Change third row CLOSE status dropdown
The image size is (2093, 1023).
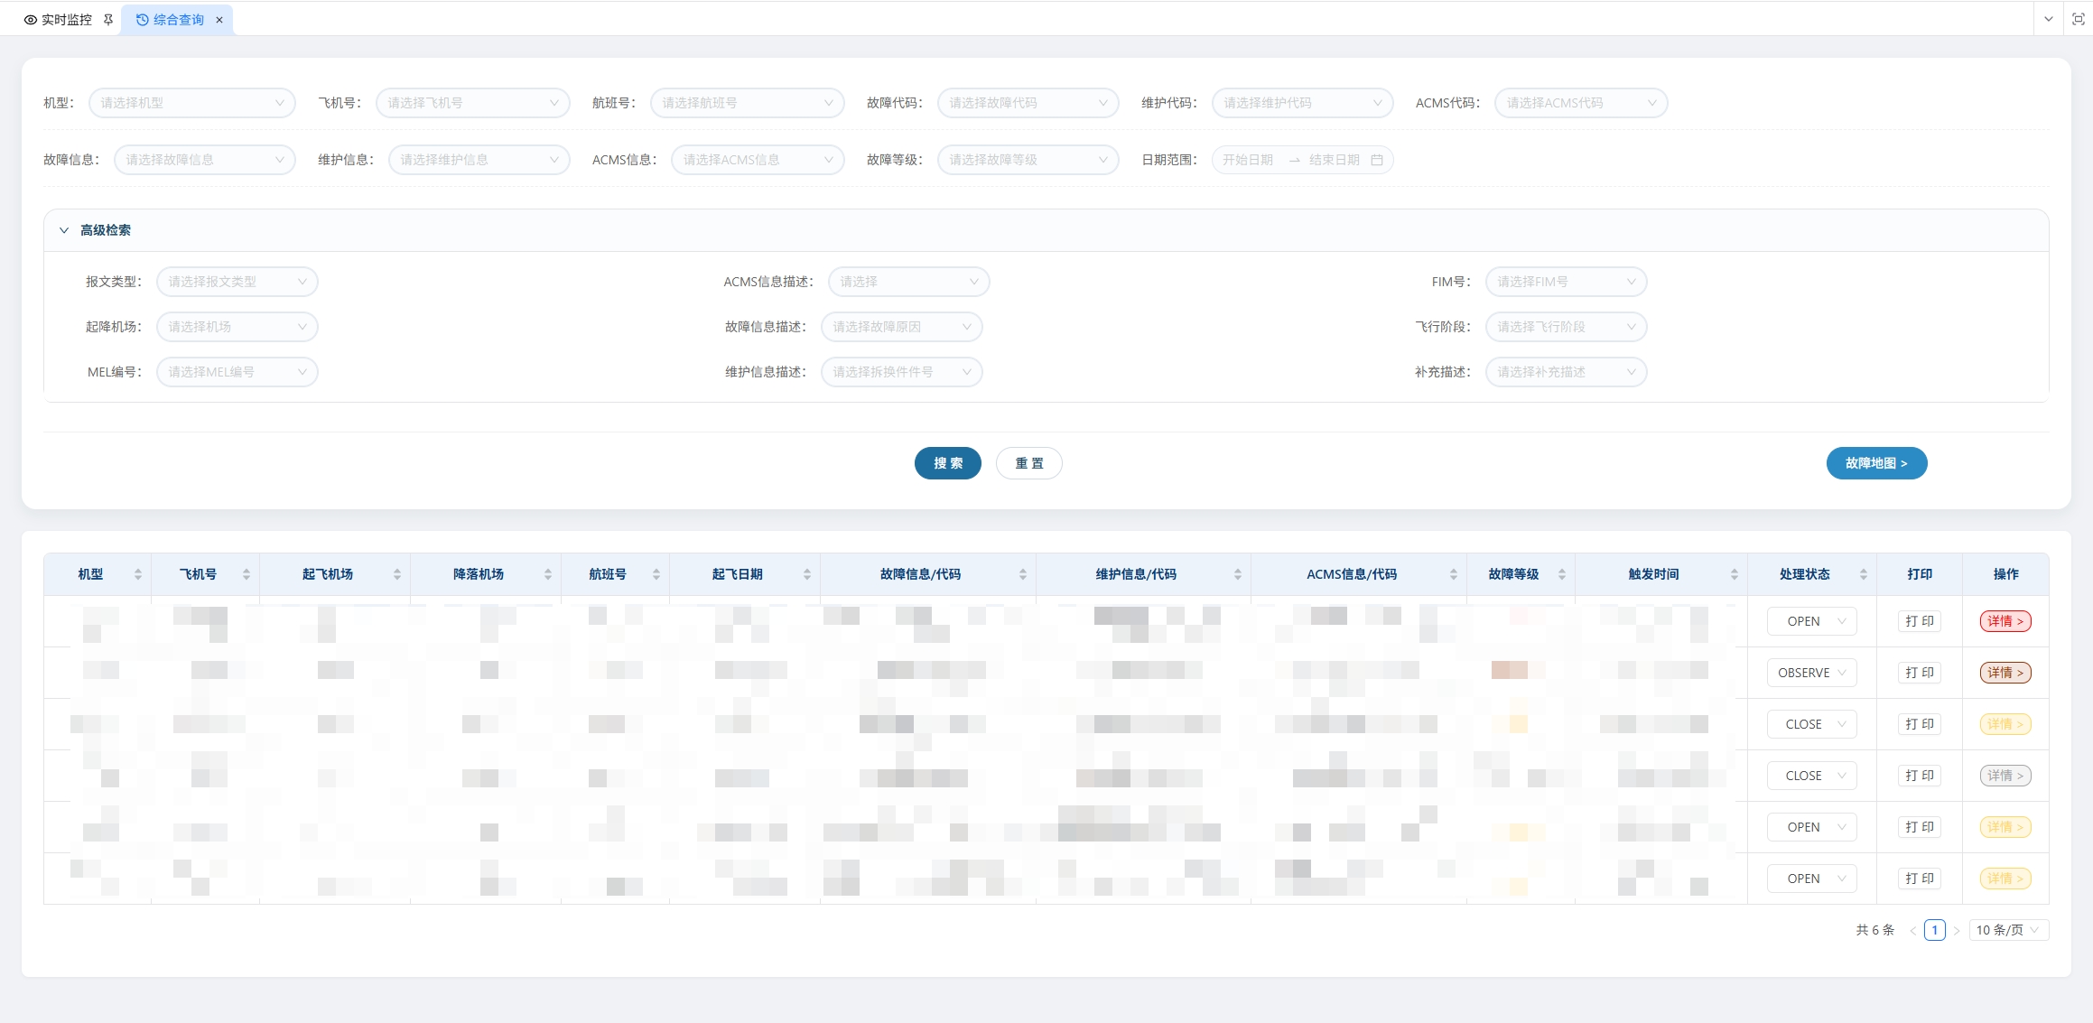click(1812, 724)
